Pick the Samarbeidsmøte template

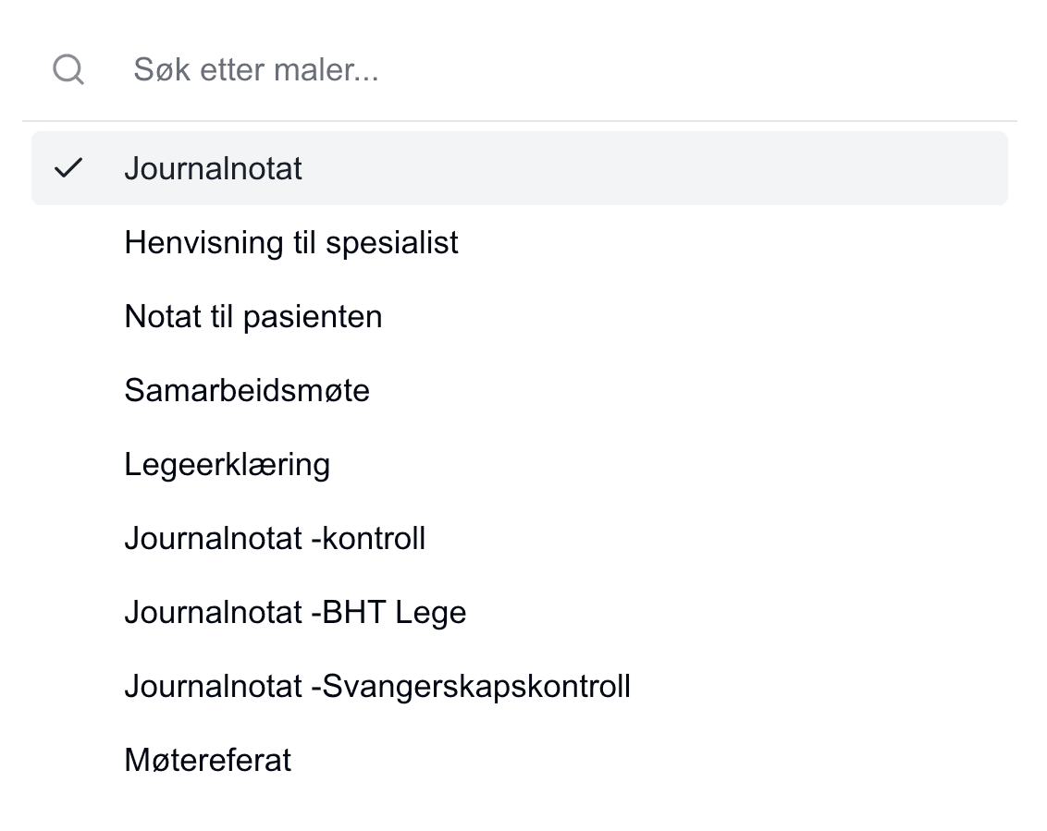247,390
